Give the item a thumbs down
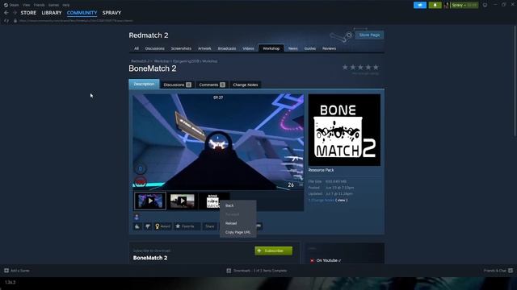 [x=148, y=226]
